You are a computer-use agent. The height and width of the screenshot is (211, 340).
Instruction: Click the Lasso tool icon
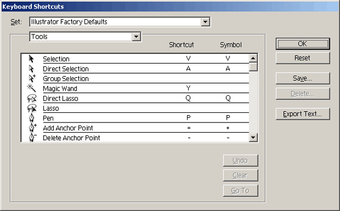pos(32,108)
